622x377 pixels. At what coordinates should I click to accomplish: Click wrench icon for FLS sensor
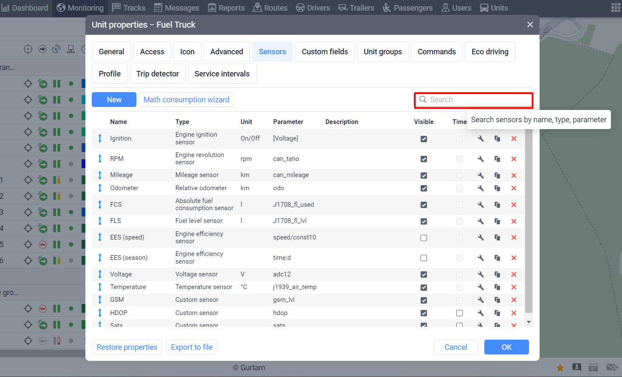[x=481, y=221]
